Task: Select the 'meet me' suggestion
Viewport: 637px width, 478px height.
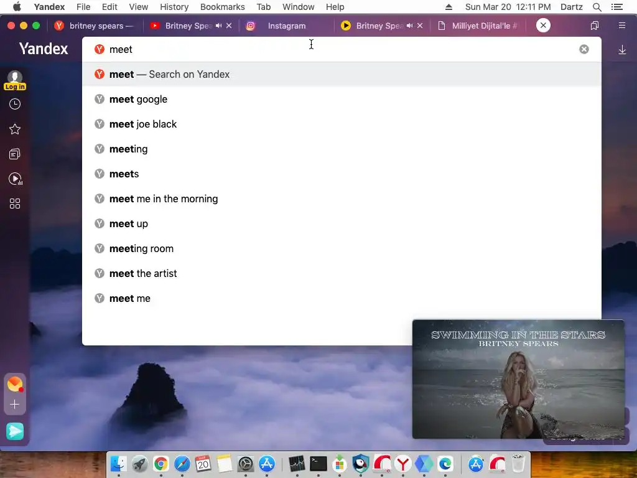Action: (342, 298)
